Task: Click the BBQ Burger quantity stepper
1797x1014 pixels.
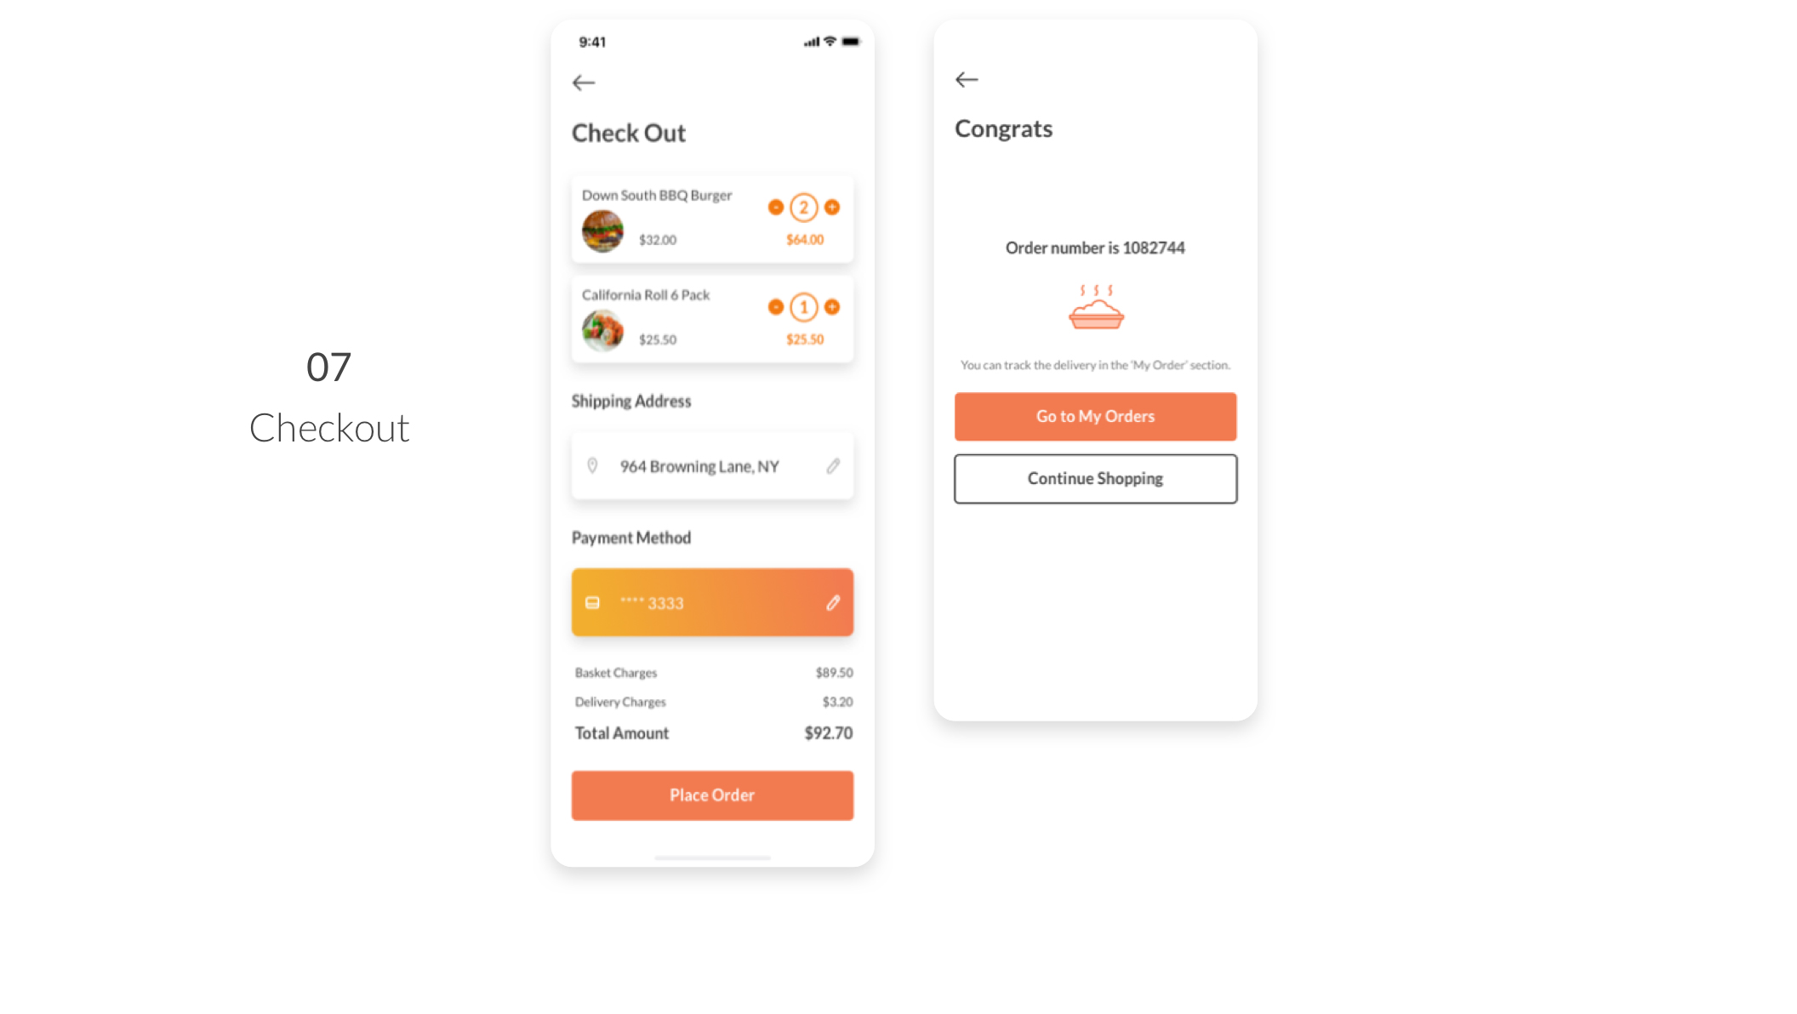Action: pos(802,208)
